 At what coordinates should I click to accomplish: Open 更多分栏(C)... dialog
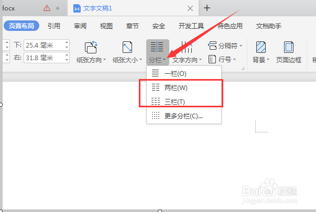pos(184,116)
